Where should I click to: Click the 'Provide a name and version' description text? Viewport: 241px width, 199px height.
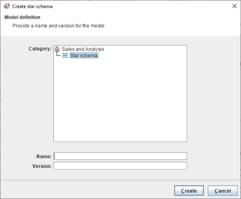tap(58, 25)
